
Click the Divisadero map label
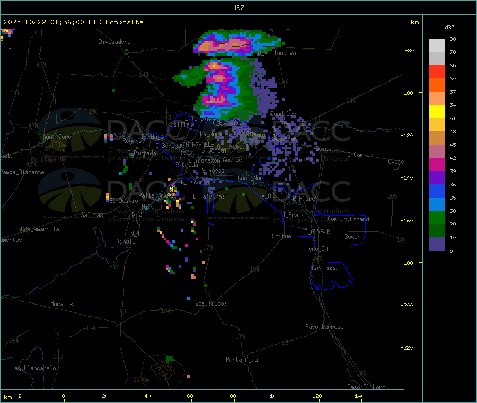(x=114, y=42)
